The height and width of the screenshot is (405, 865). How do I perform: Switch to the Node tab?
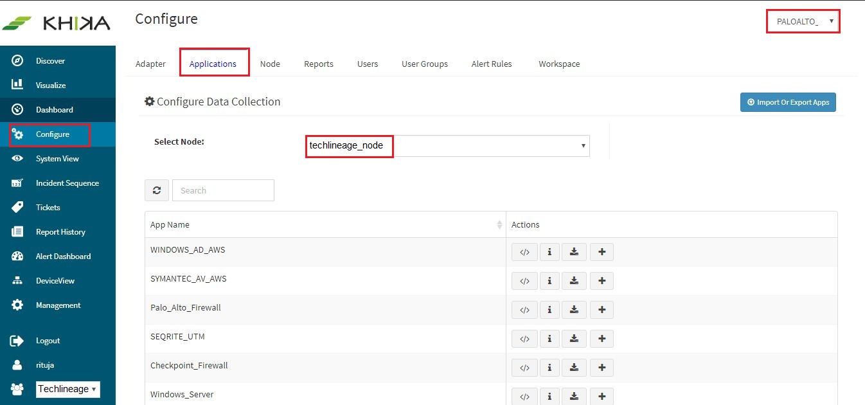point(270,64)
